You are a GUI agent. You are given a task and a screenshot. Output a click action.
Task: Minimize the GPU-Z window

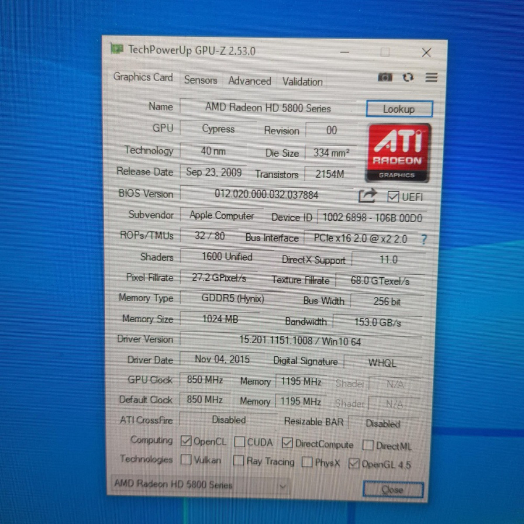click(x=345, y=52)
